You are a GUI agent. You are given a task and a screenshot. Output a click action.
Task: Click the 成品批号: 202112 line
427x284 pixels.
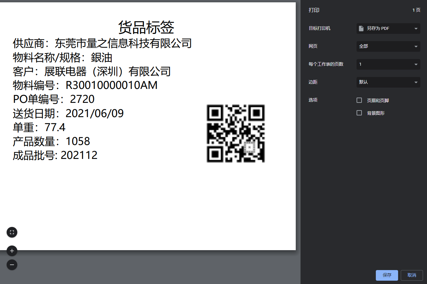click(55, 155)
